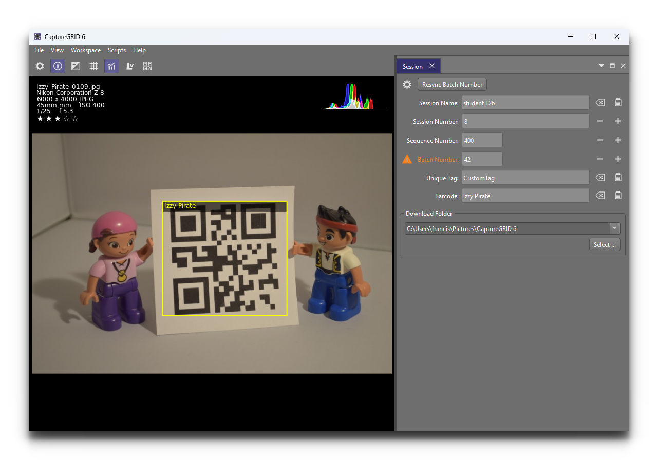Decrease the Sequence Number
The width and height of the screenshot is (658, 460).
(600, 140)
